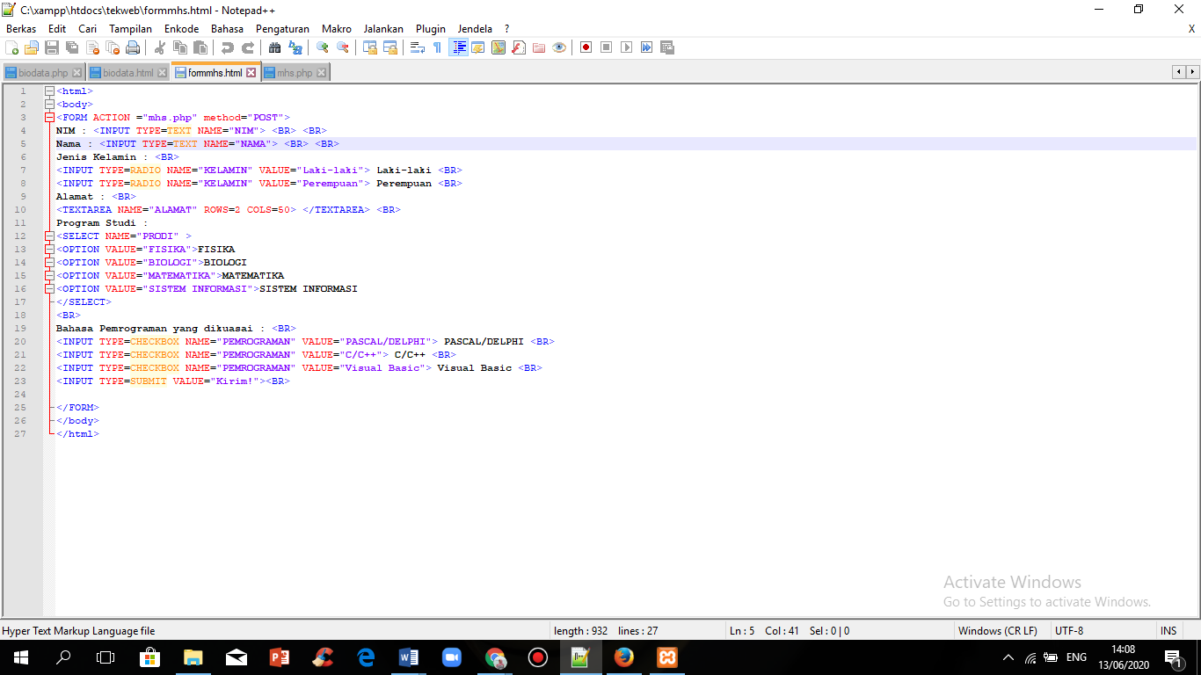The image size is (1201, 675).
Task: Zoom out with the magnifier minus icon
Action: pos(343,47)
